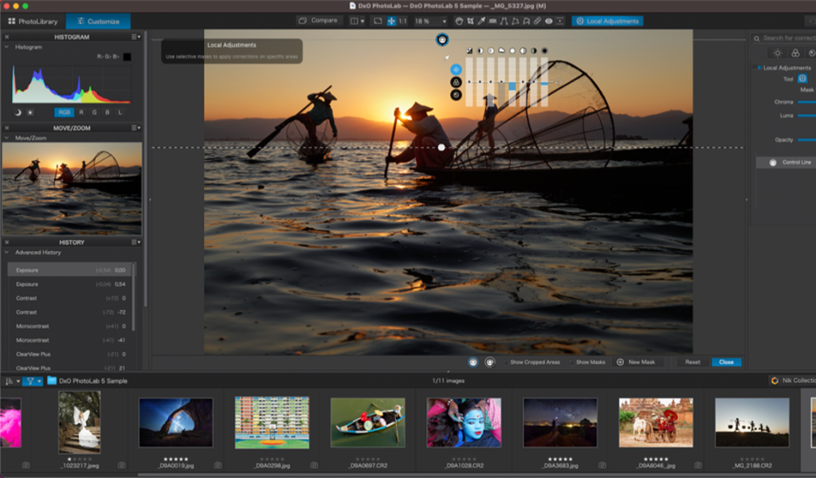This screenshot has width=816, height=478.
Task: Toggle the red-eye preview icon
Action: point(548,22)
